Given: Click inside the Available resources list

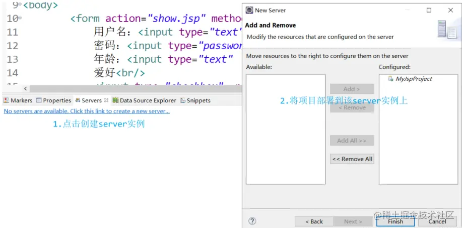Looking at the screenshot, I should (286, 129).
